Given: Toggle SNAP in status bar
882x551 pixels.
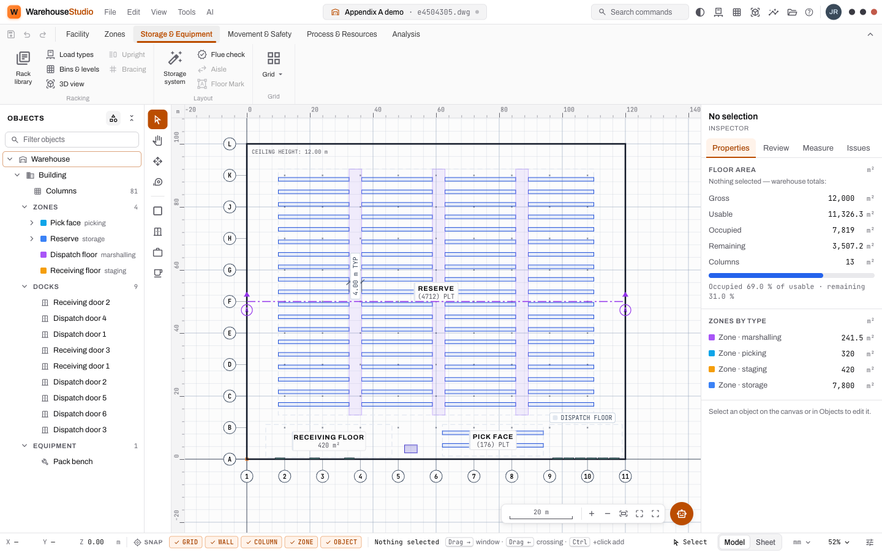Looking at the screenshot, I should coord(148,542).
